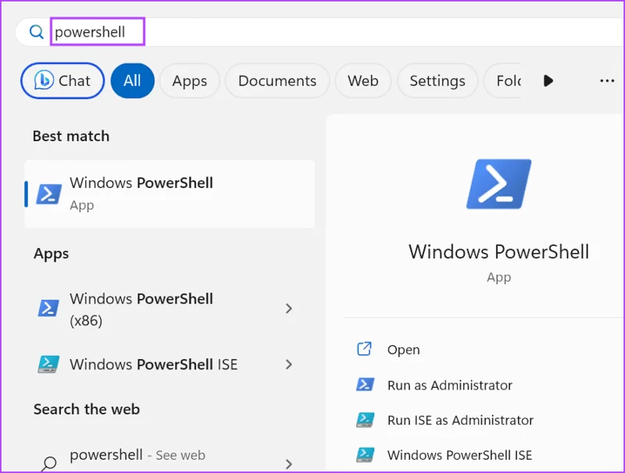Click the Best match heading
Screen dimensions: 625x473
[x=71, y=136]
